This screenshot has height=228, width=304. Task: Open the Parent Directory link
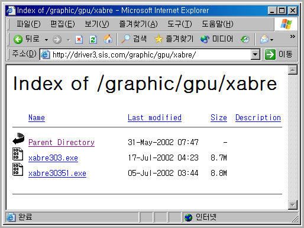(62, 142)
